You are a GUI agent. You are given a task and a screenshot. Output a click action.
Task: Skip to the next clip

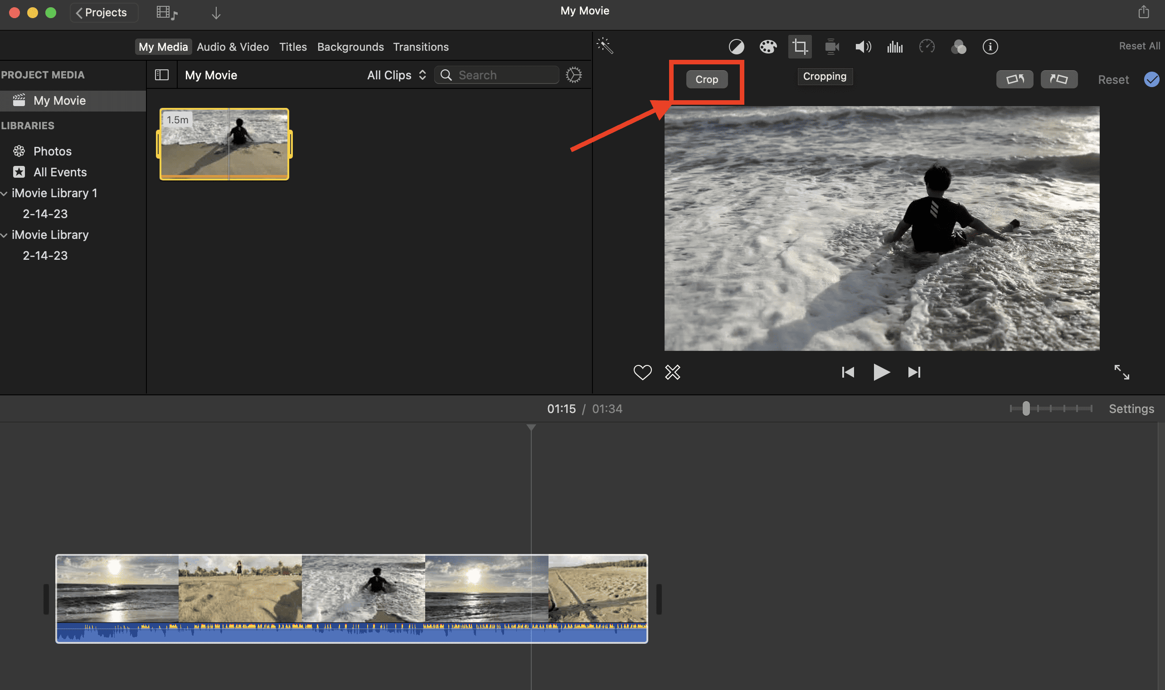tap(914, 372)
